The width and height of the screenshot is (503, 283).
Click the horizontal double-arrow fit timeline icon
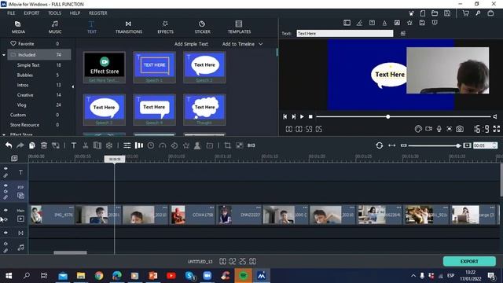tap(391, 145)
